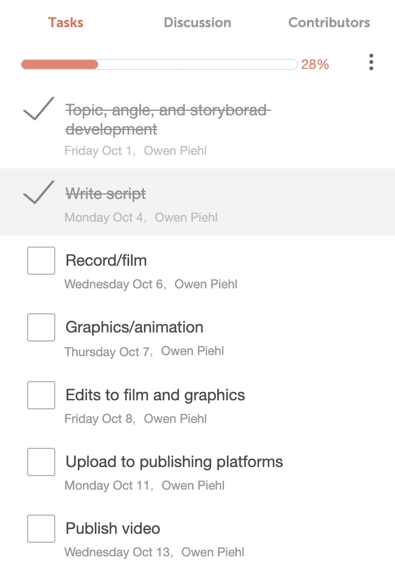The height and width of the screenshot is (579, 395).
Task: Mark the Record/film task as complete
Action: [41, 260]
